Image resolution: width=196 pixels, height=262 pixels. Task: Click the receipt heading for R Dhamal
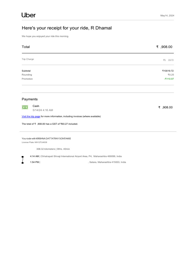tap(67, 28)
